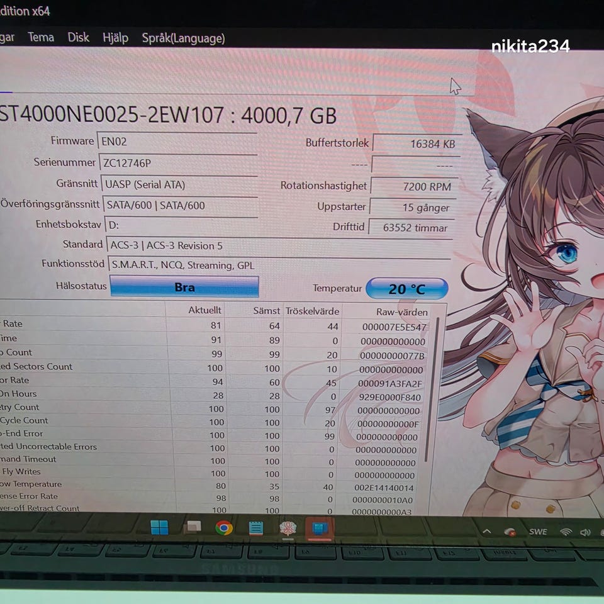Screen dimensions: 604x604
Task: Select raw value 929E0000F840
Action: 390,397
